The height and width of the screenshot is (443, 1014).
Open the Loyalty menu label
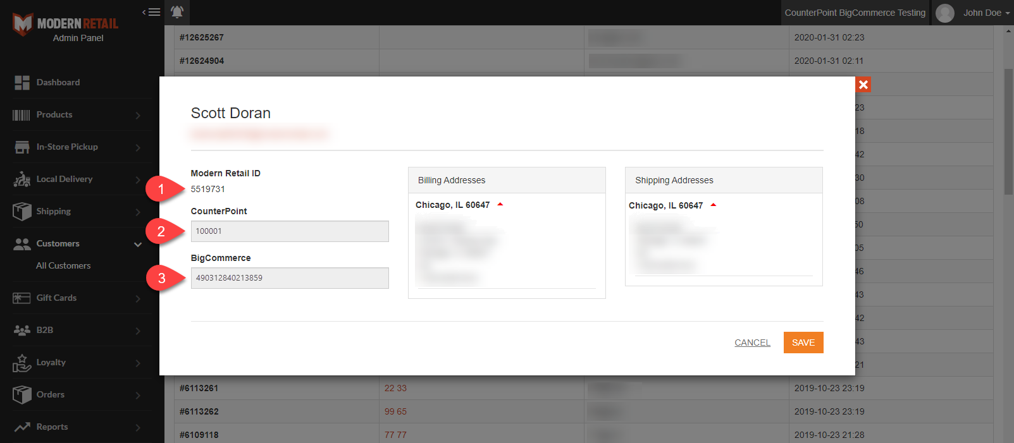[x=51, y=362]
